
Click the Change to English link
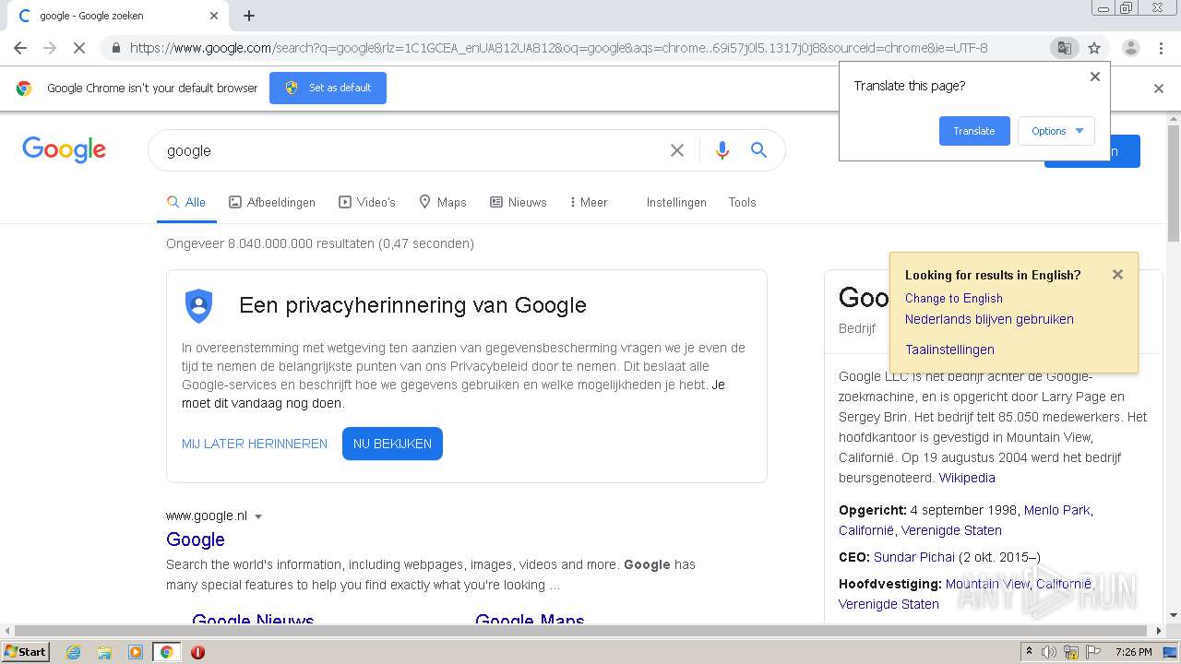coord(954,298)
